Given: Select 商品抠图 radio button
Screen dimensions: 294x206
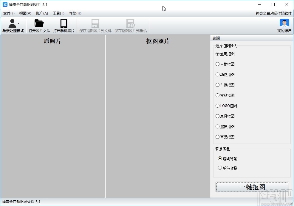Looking at the screenshot, I should click(217, 137).
